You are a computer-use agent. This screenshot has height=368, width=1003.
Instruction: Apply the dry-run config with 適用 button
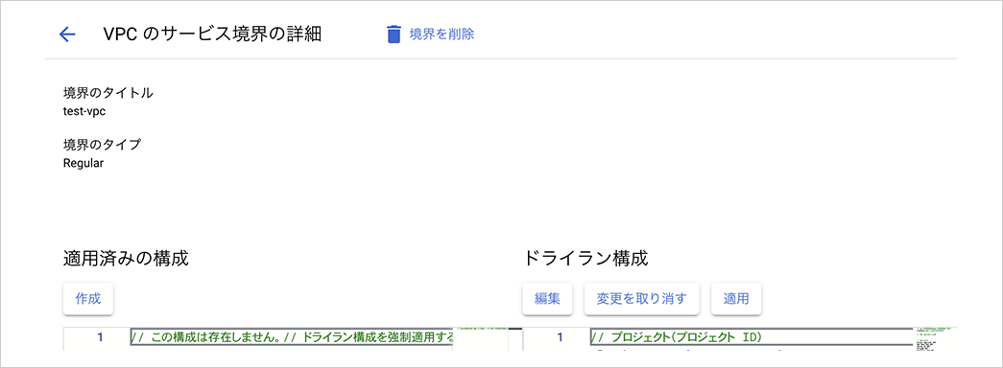[736, 298]
